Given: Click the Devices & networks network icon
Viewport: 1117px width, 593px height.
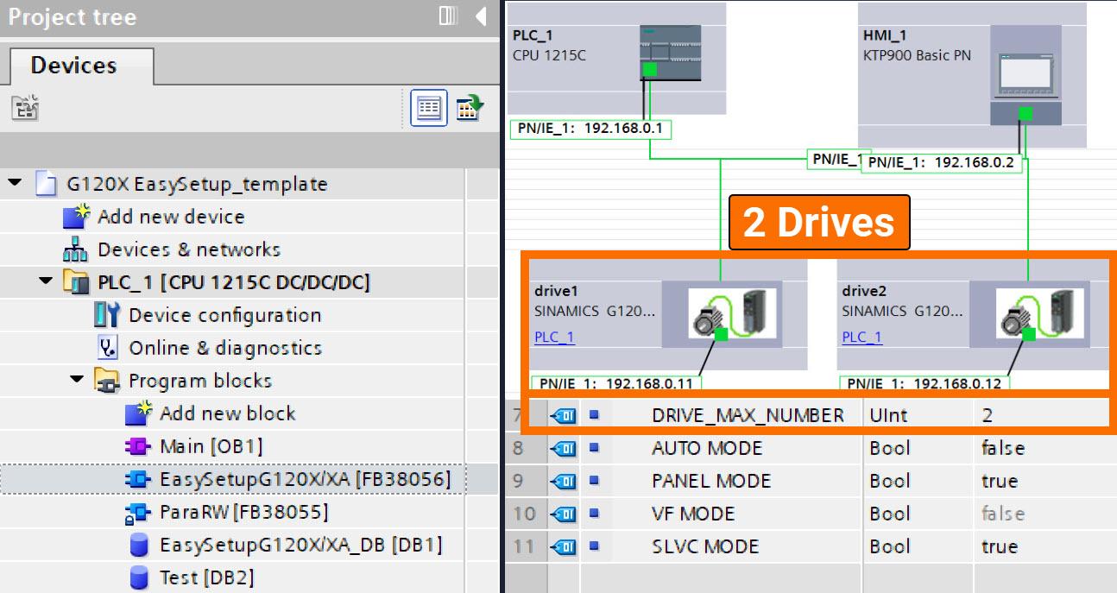Looking at the screenshot, I should click(x=76, y=249).
